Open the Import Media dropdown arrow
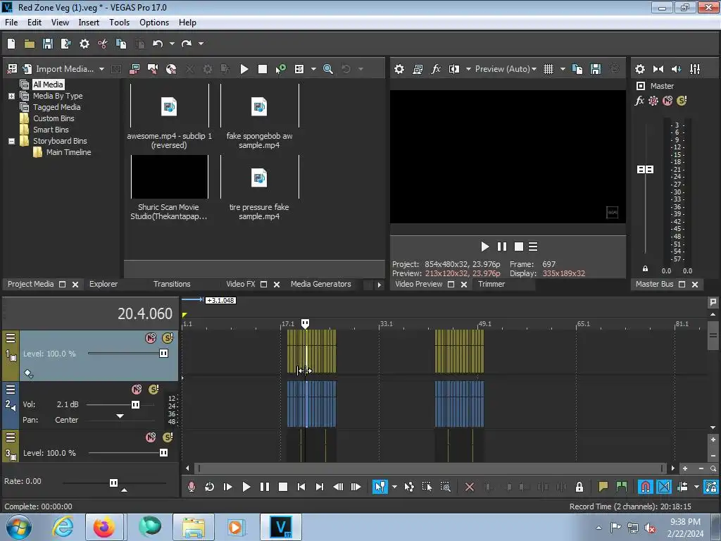Screen dimensions: 721x541 101,69
